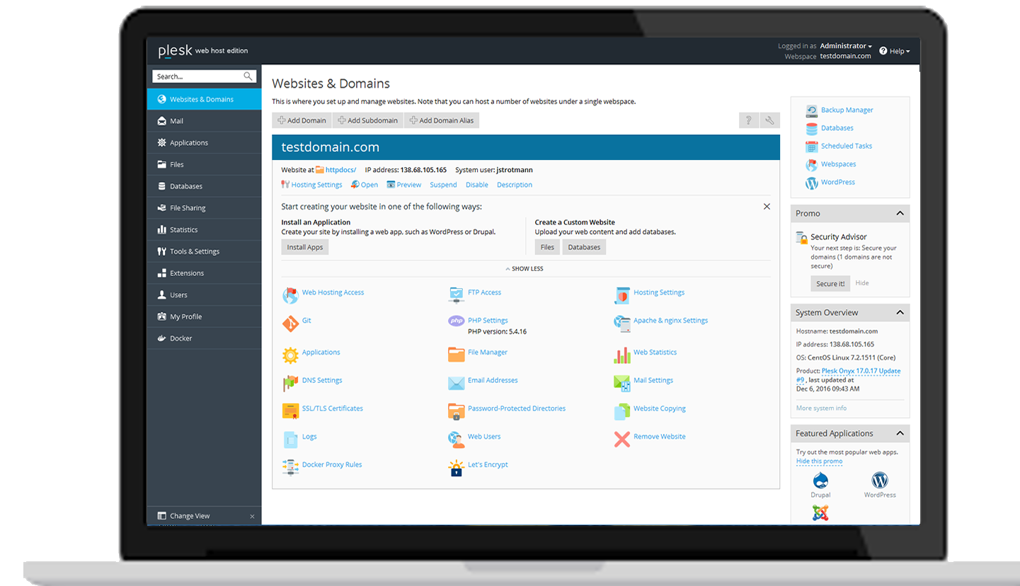Open Mail in the sidebar
Viewport: 1020px width, 586px height.
(204, 121)
